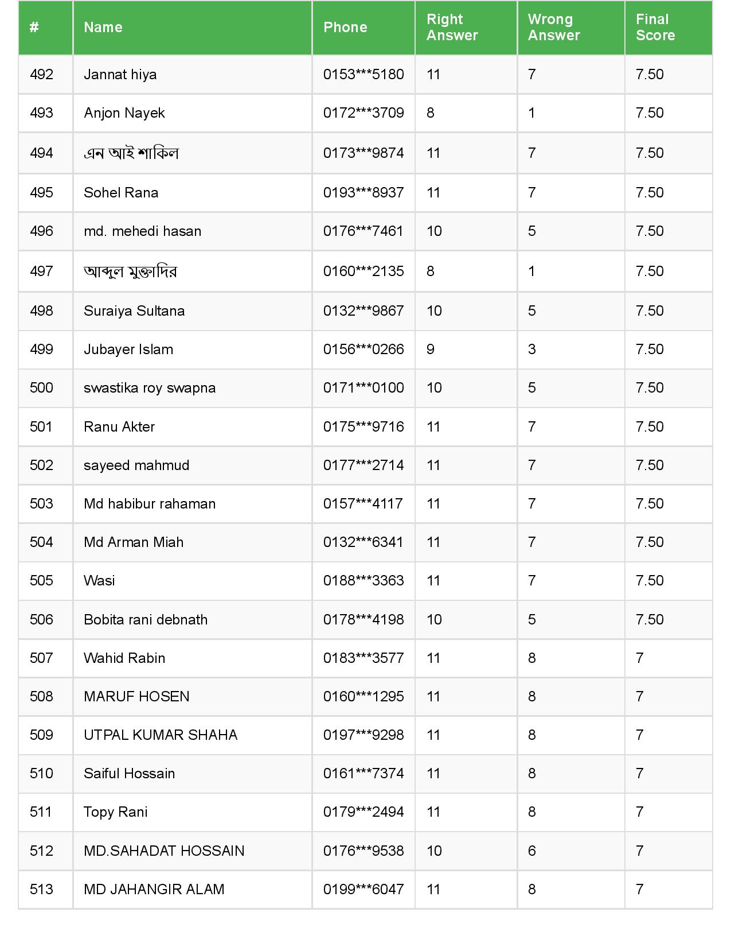Select the name Jannat hiya
Screen dimensions: 731x947
120,75
